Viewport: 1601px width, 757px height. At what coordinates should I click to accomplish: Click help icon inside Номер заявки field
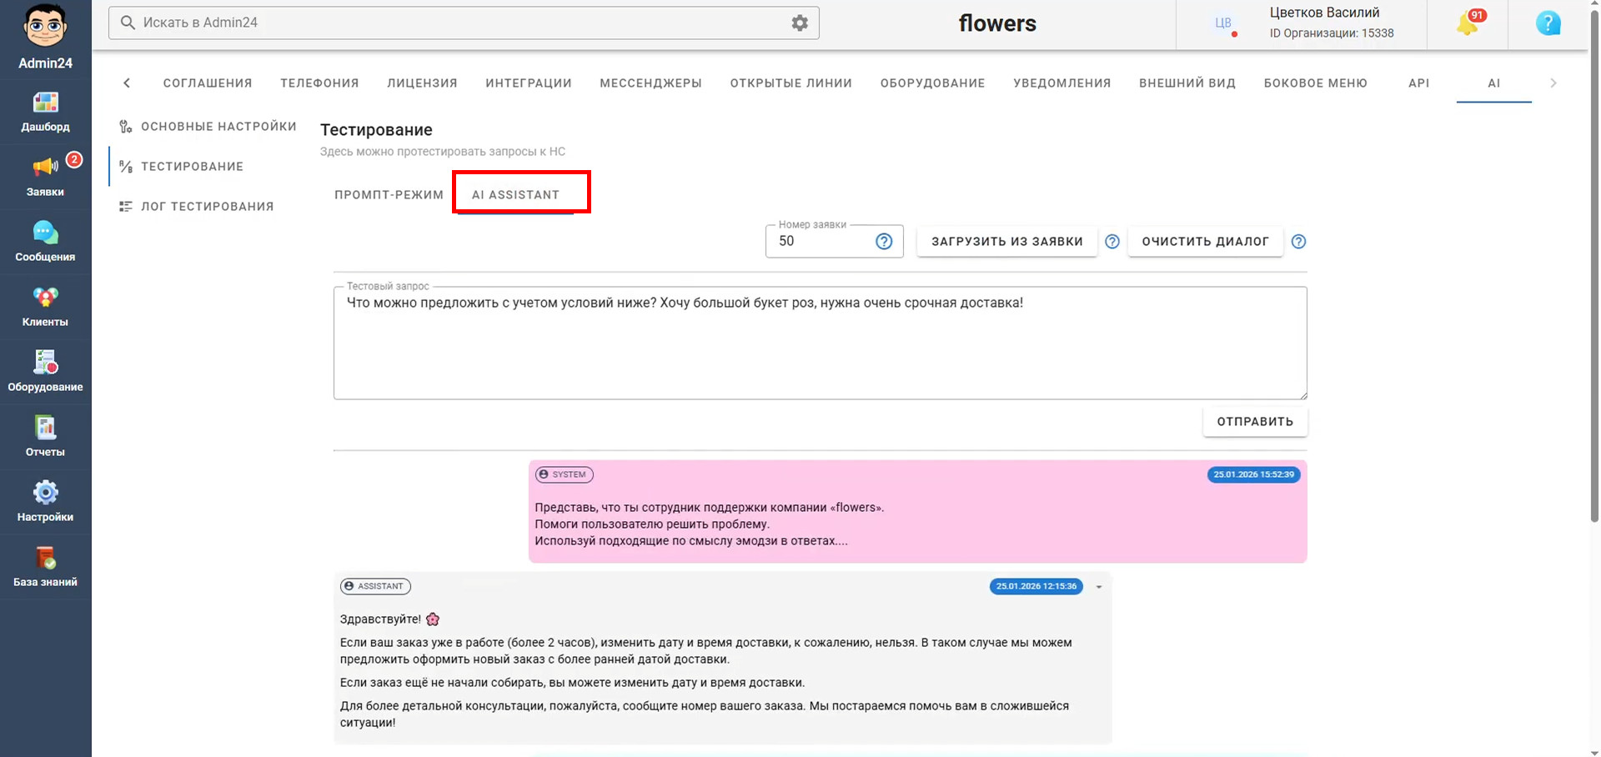pyautogui.click(x=884, y=242)
